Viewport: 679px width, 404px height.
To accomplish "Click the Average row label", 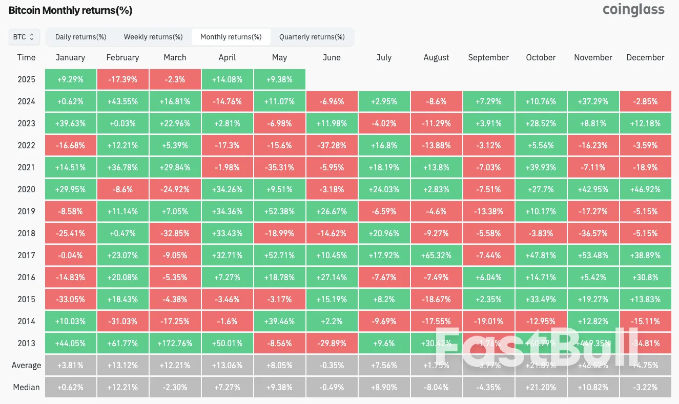I will tap(26, 365).
